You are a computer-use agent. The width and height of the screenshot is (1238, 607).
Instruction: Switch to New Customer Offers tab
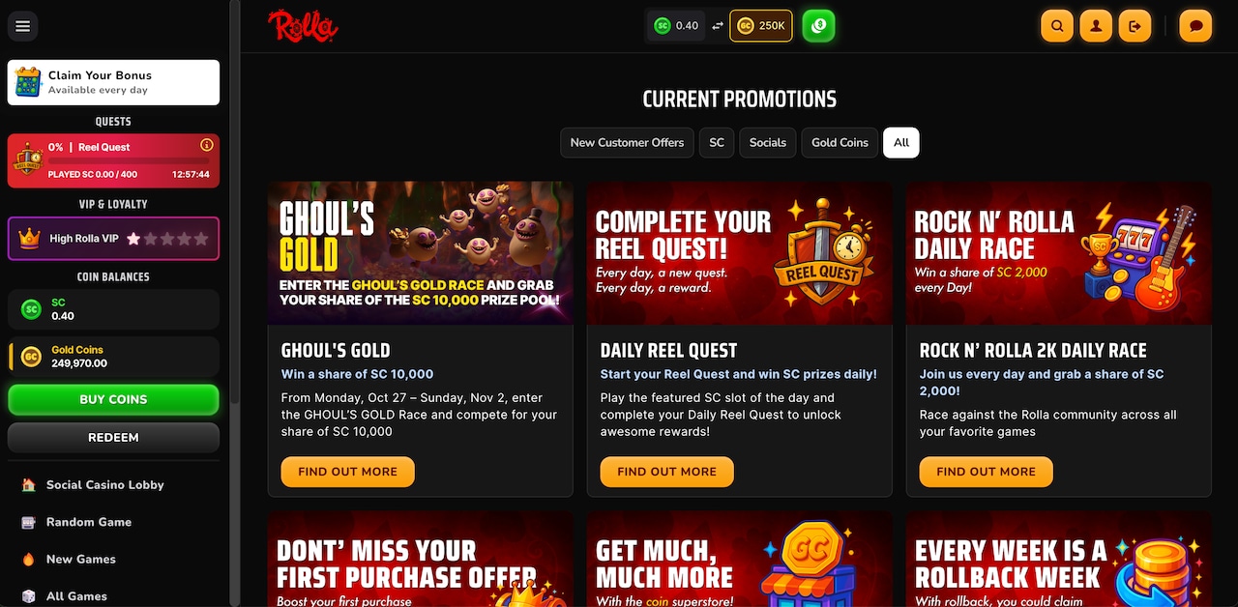point(627,142)
